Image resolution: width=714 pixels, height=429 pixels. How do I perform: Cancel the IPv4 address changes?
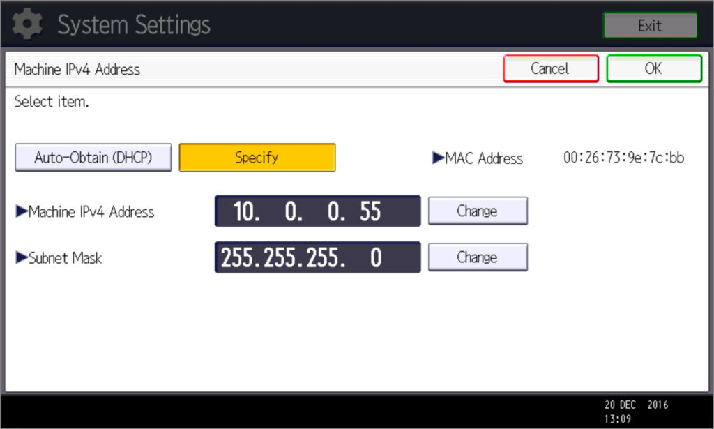(x=550, y=68)
